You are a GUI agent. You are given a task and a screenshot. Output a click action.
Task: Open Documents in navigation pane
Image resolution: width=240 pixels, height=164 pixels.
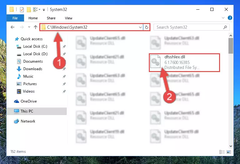click(33, 61)
